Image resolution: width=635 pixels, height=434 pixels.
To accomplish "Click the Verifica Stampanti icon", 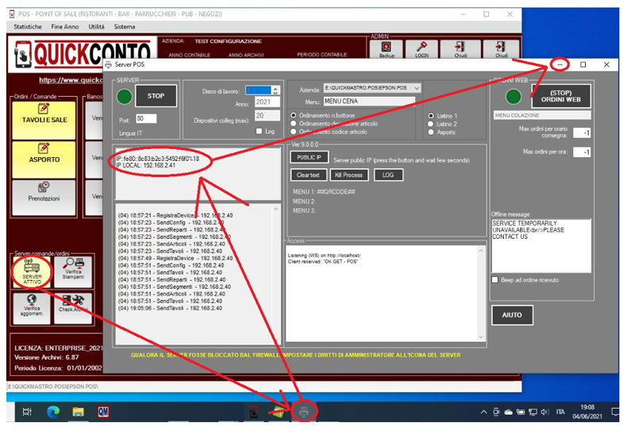I will click(73, 271).
